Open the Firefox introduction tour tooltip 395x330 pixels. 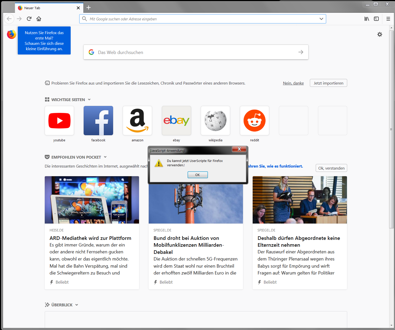coord(44,40)
